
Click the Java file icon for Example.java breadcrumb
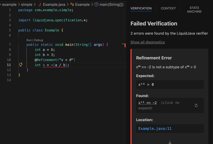(x=40, y=4)
